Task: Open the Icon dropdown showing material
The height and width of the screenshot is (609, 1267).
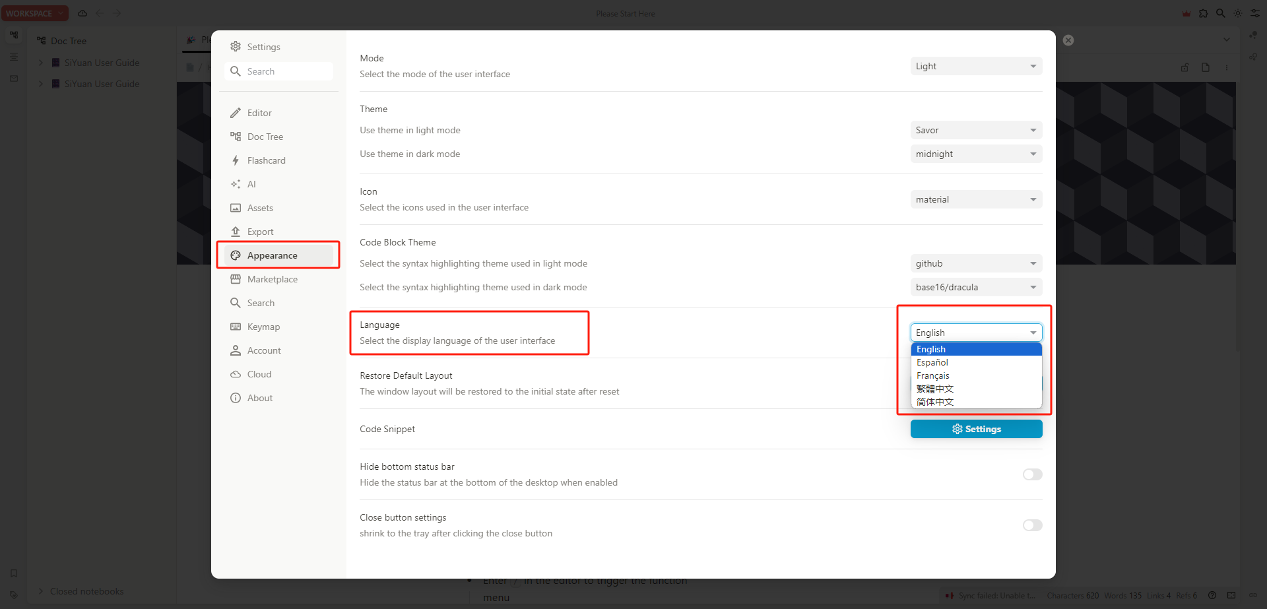Action: click(x=975, y=199)
